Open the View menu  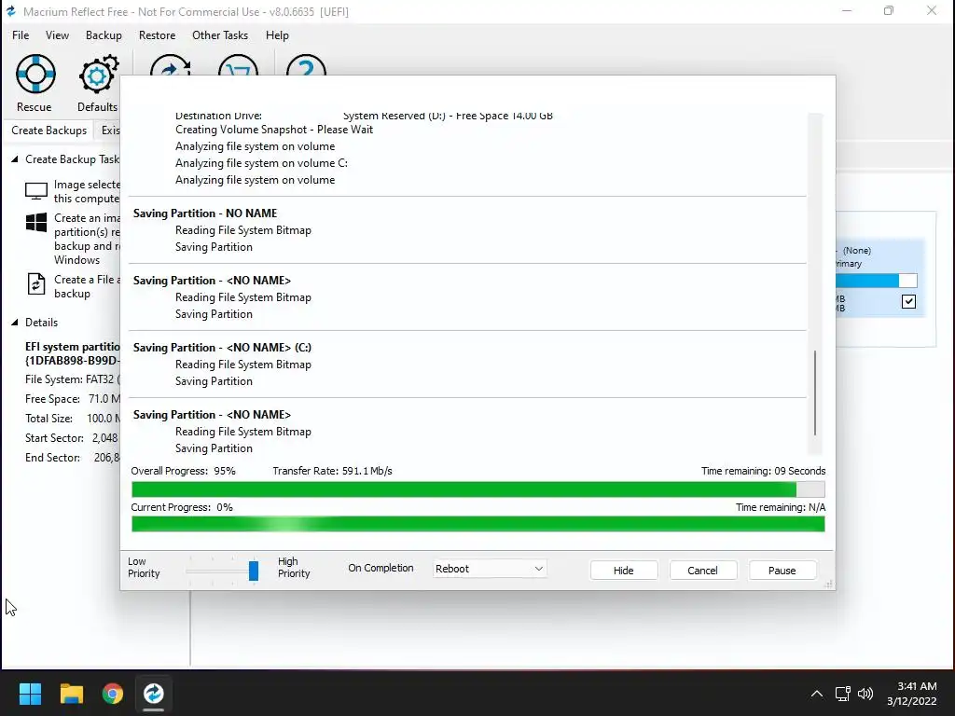(57, 35)
